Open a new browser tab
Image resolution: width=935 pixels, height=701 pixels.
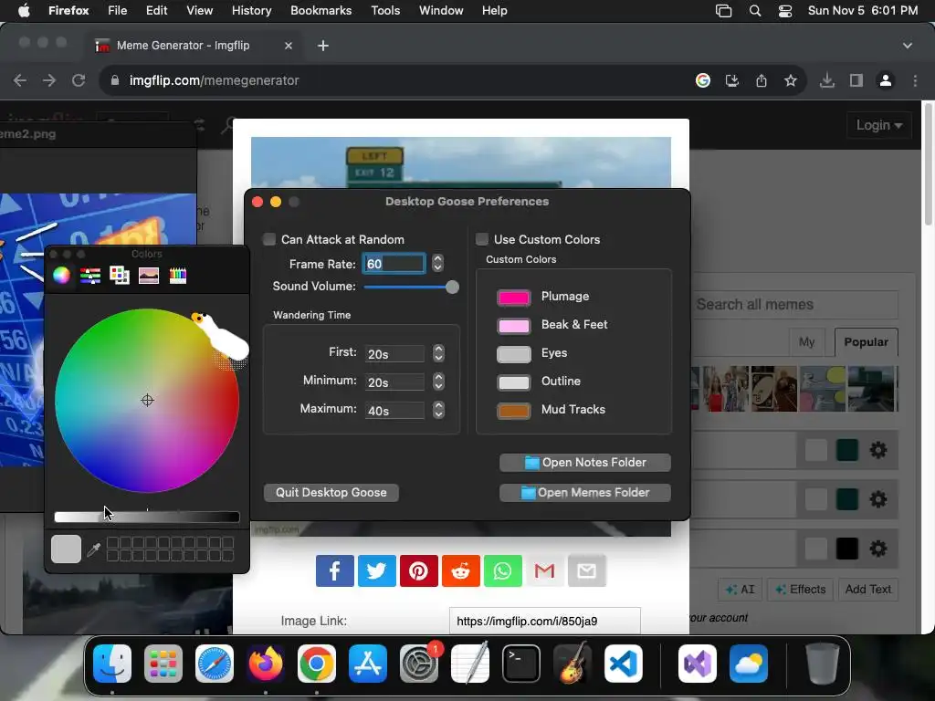pyautogui.click(x=323, y=46)
